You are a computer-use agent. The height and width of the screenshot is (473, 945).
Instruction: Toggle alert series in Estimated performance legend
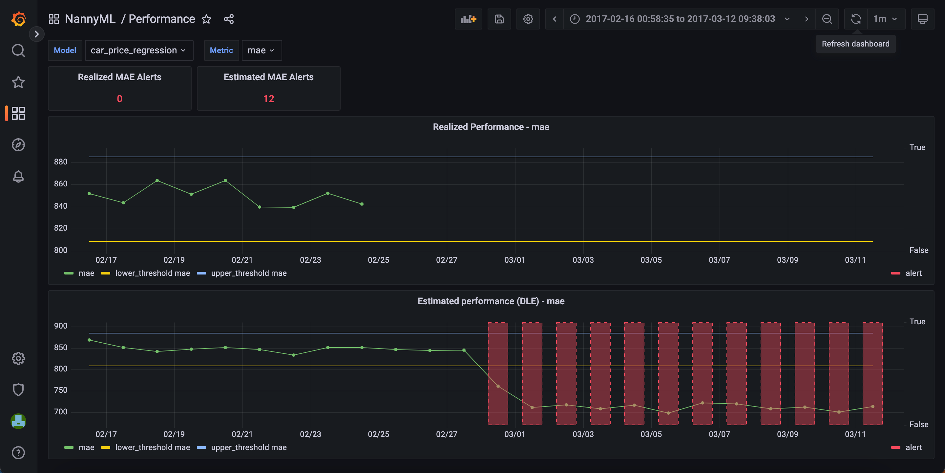click(913, 447)
